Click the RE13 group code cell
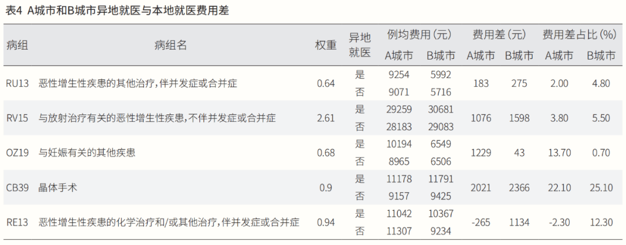Viewport: 626px width, 245px height. click(17, 222)
